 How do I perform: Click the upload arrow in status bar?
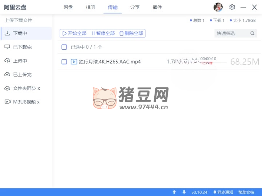point(174,192)
